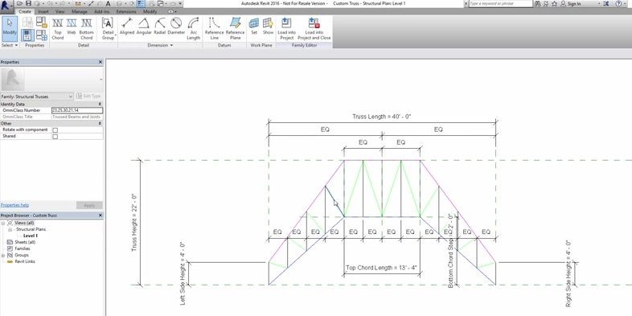The width and height of the screenshot is (632, 316).
Task: Select the Bottom Chord tool
Action: (x=86, y=29)
